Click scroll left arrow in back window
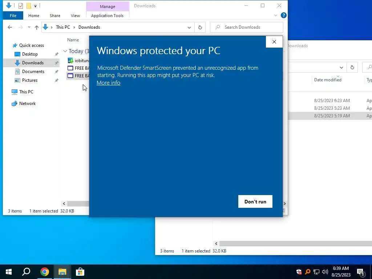Viewport: 372px width, 279px height. (x=216, y=243)
